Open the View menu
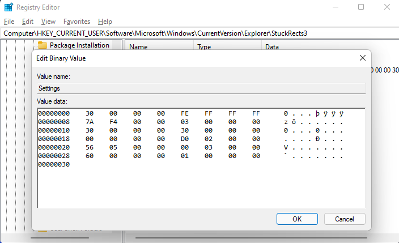 point(48,22)
